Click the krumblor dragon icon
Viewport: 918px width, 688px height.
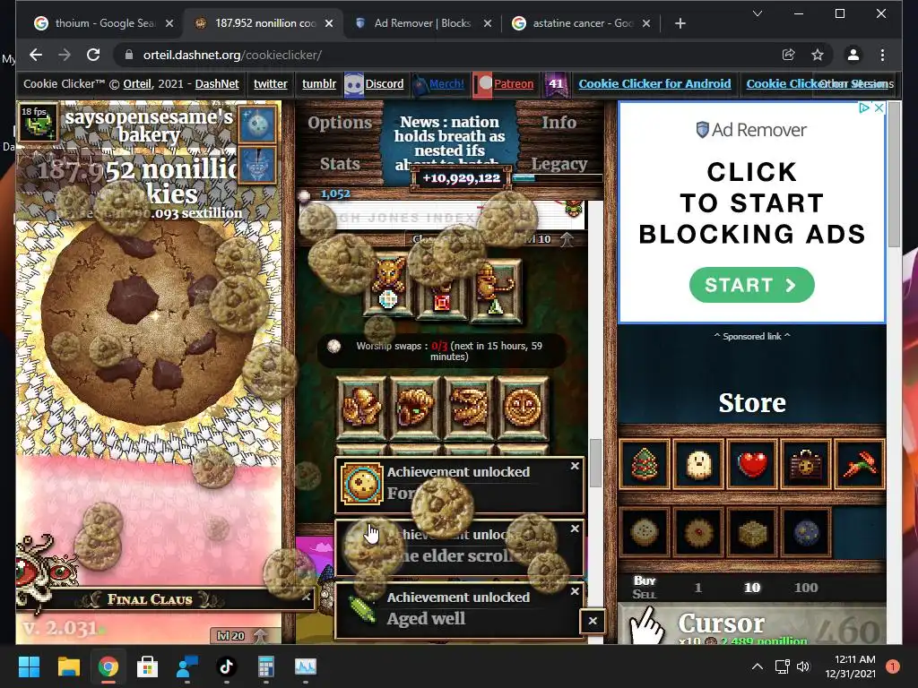39,123
